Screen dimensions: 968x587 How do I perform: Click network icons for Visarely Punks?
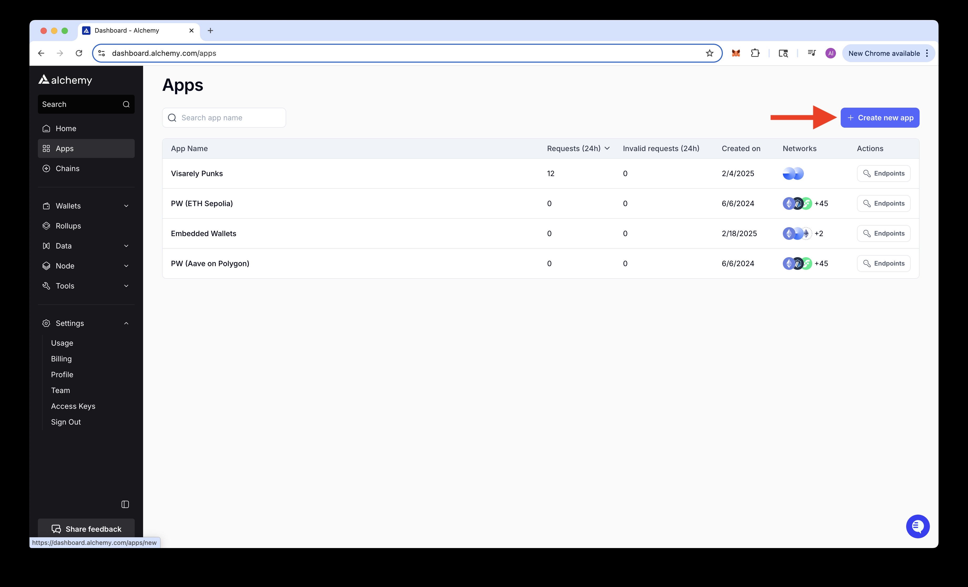[x=793, y=173]
